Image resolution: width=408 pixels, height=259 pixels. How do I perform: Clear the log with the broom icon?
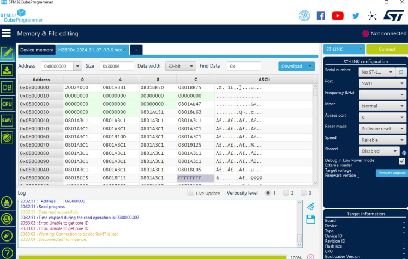tap(310, 206)
